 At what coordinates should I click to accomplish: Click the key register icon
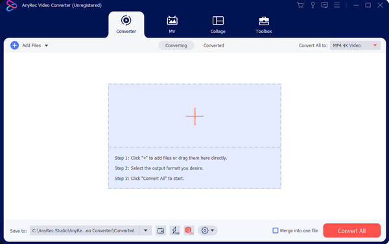point(313,5)
